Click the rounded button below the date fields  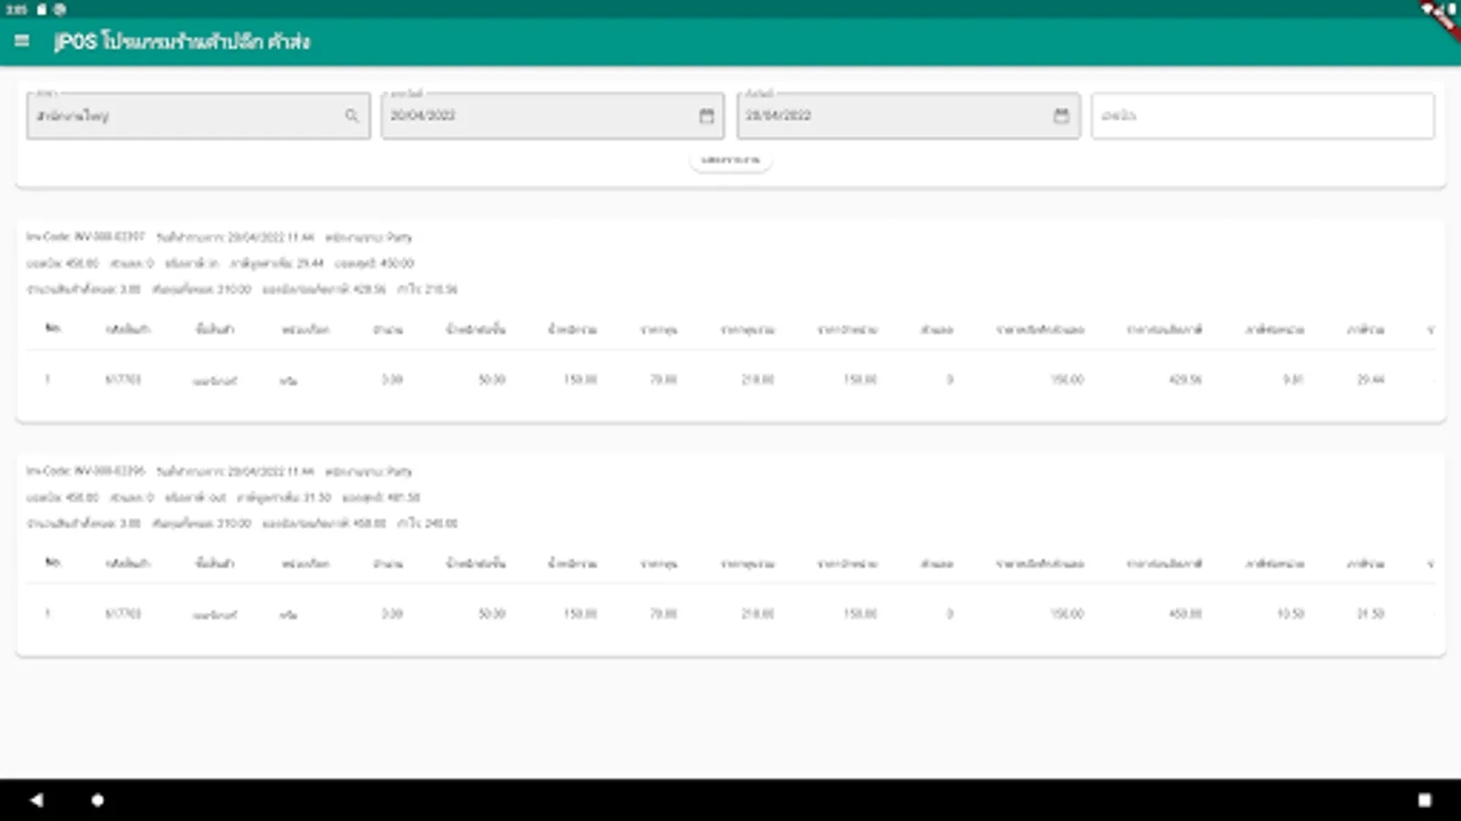730,161
